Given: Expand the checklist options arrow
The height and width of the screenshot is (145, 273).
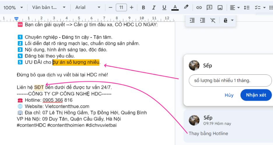Looking at the screenshot, I should point(264,8).
